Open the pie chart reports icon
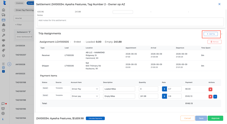 [x=3, y=30]
